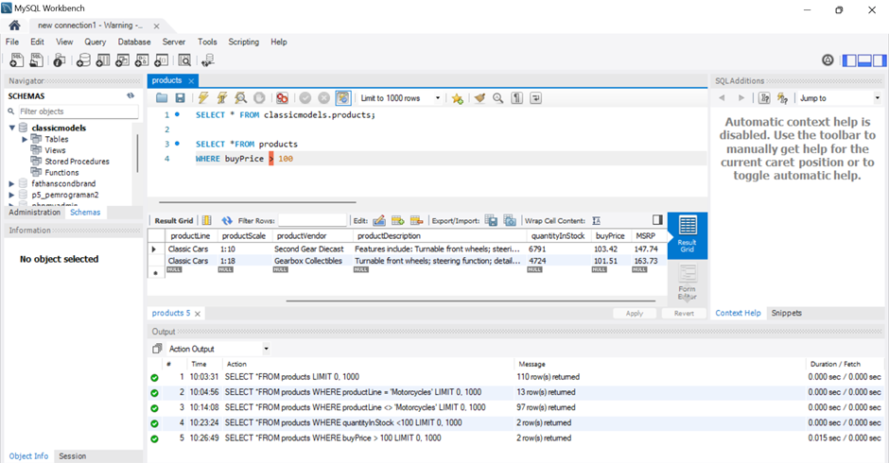Screen dimensions: 889x463
Task: Toggle word wrapping in editor
Action: click(535, 98)
